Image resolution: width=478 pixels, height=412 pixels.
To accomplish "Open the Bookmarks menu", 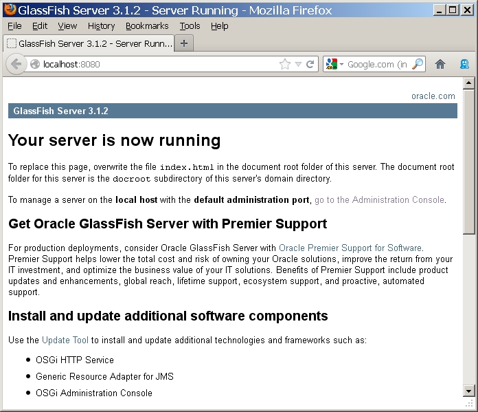I will click(x=147, y=26).
